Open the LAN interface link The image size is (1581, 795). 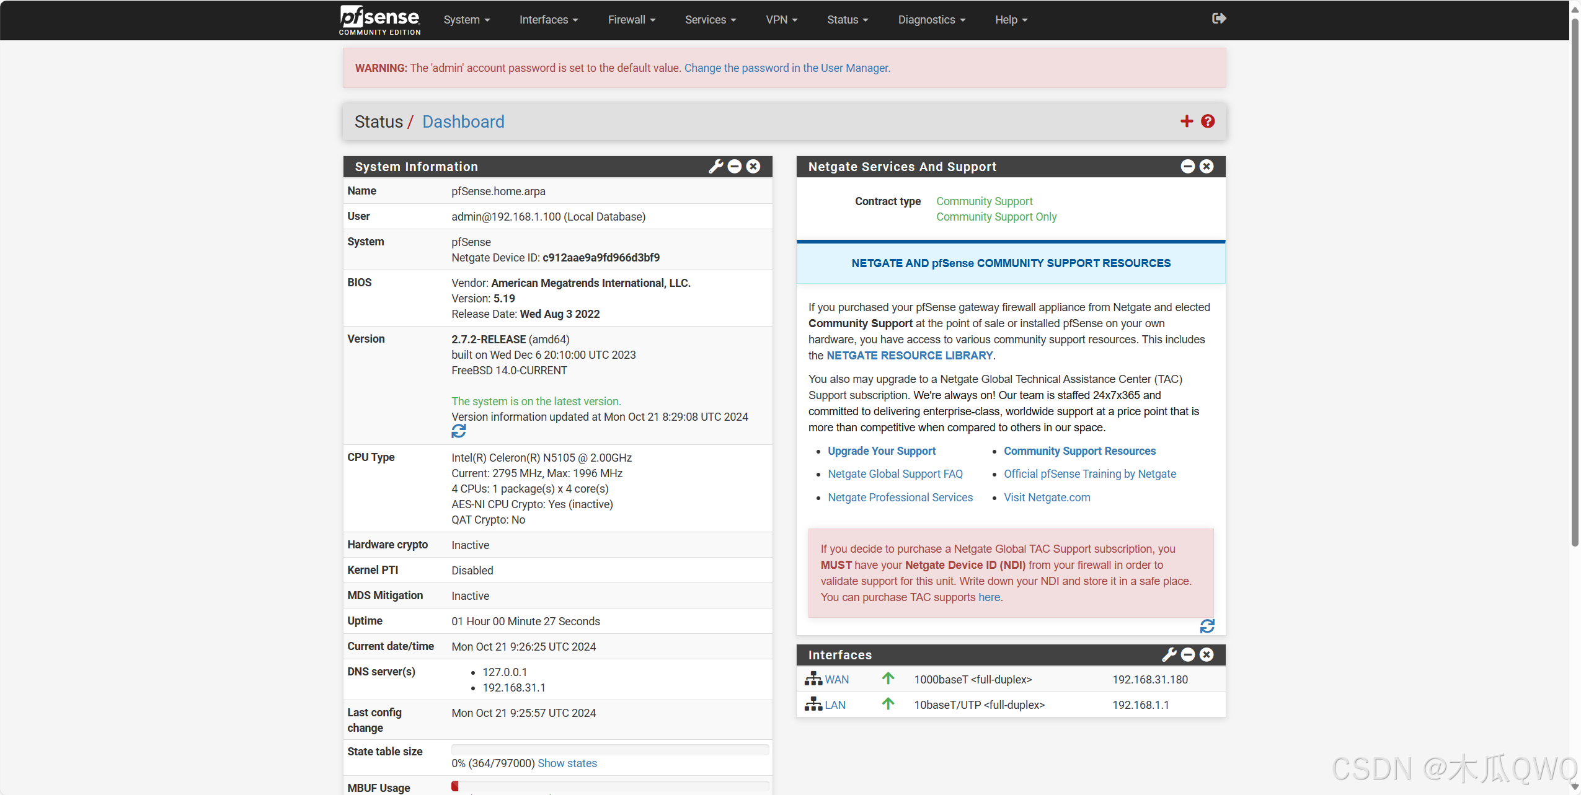(835, 705)
